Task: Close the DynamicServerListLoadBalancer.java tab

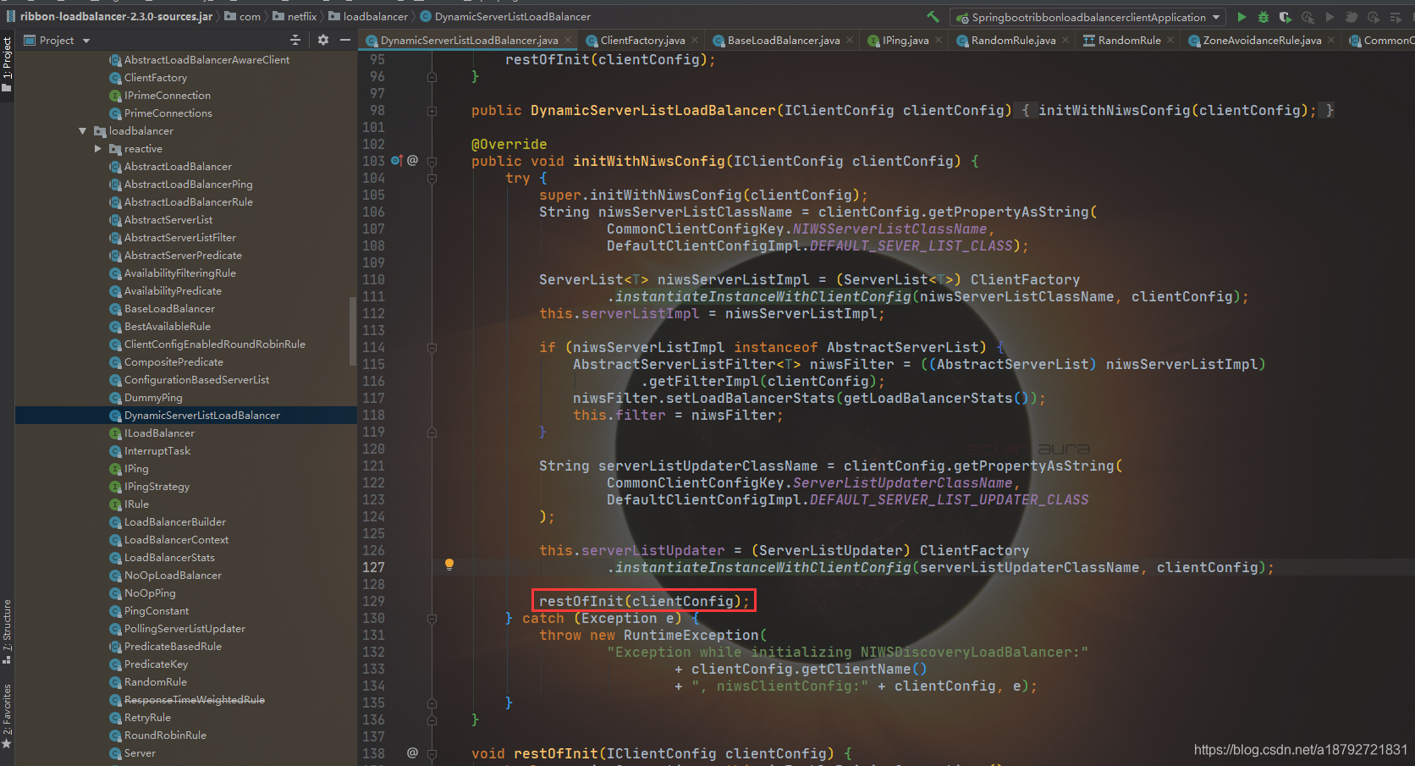Action: coord(568,40)
